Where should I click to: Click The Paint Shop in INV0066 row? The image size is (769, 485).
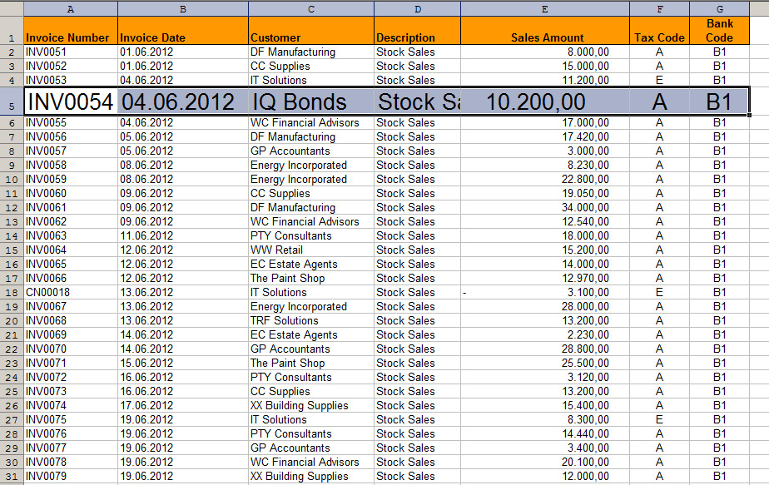pos(311,278)
